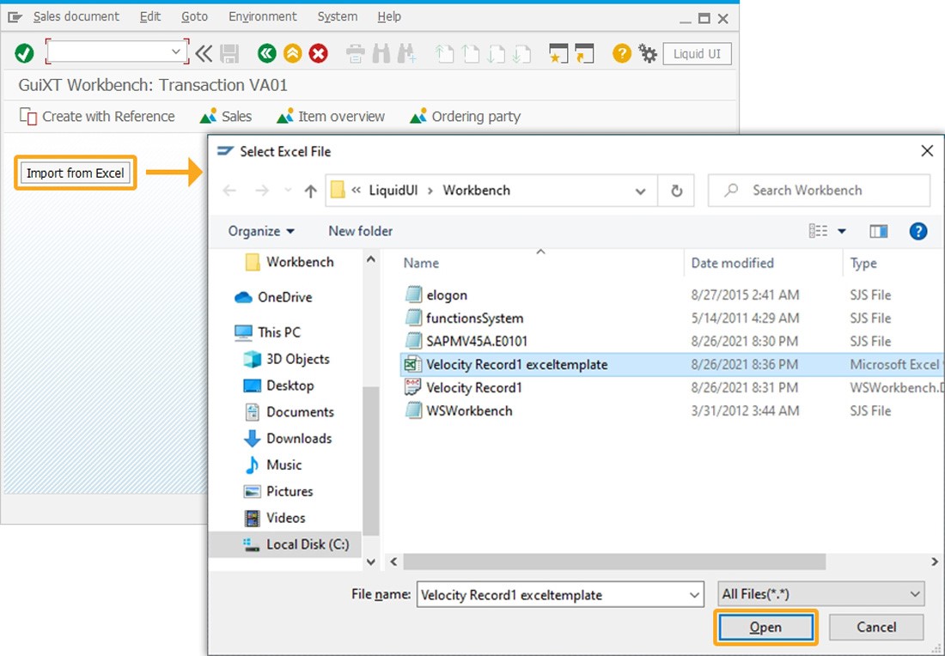The width and height of the screenshot is (945, 656).
Task: Click the green checkmark Enter icon
Action: coord(24,53)
